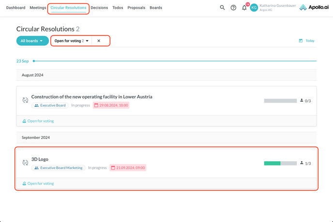Switch to the Meetings tab
Viewport: 333px width, 222px height.
point(38,8)
